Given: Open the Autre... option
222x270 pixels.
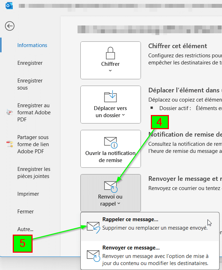Looking at the screenshot, I should tap(25, 229).
